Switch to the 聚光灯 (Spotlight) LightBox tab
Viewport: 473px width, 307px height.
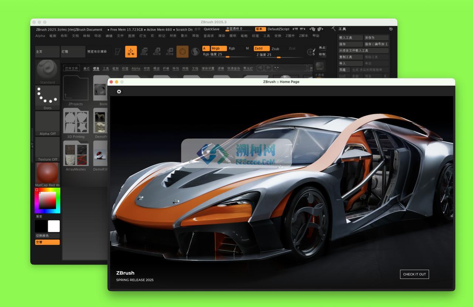[x=248, y=68]
